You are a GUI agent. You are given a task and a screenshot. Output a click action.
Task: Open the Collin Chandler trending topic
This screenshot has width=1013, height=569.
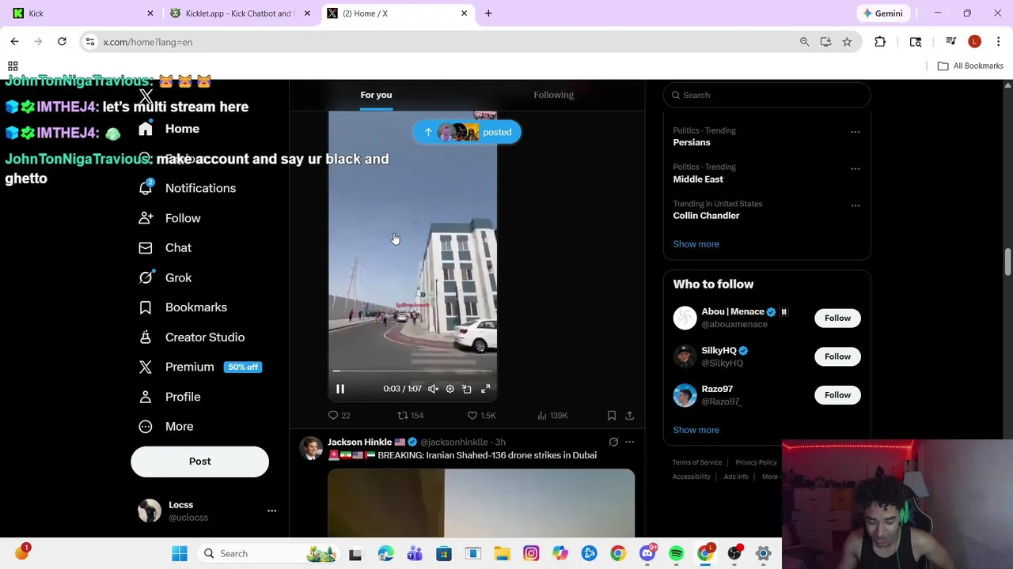[706, 216]
